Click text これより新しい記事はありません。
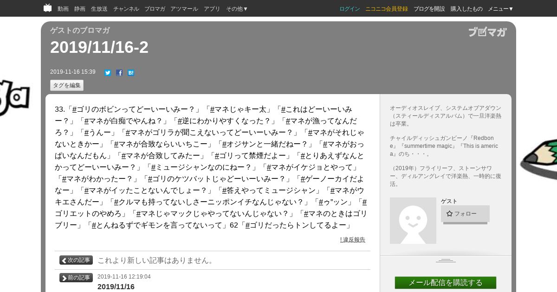557x292 pixels. [156, 260]
